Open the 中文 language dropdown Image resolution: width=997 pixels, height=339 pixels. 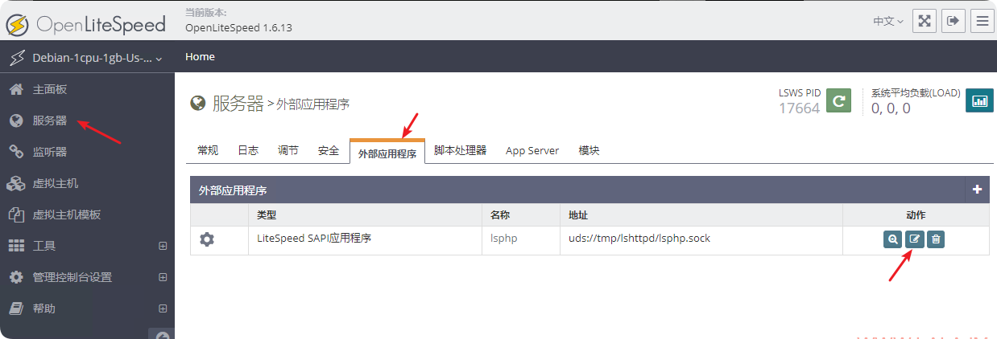pos(888,21)
